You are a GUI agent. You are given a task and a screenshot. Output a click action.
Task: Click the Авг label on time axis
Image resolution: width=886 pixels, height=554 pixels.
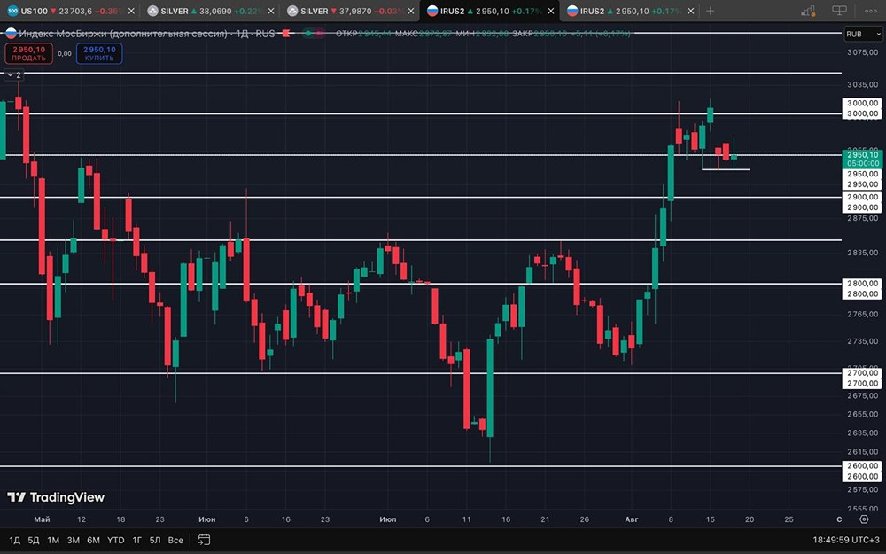[x=631, y=519]
